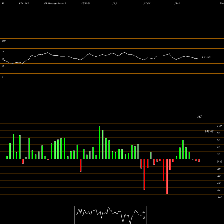Screen dimensions: 224x224
Task: Select the tallest green bar in MR histogram
Action: click(x=99, y=143)
